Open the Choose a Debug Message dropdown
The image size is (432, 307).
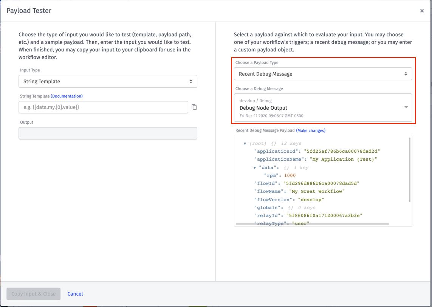point(323,108)
